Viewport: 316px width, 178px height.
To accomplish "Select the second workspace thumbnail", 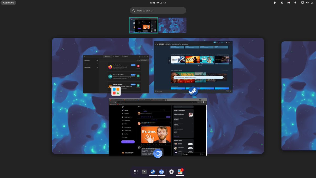I will point(172,25).
